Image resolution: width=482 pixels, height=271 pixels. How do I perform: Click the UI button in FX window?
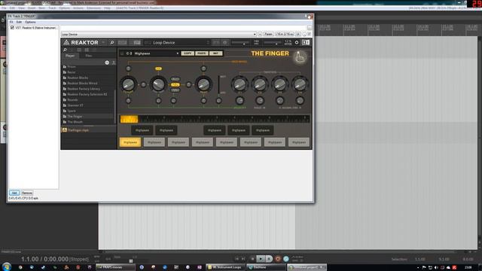297,34
